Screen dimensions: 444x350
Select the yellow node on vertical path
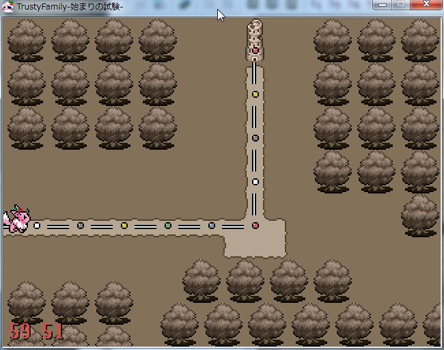click(255, 94)
